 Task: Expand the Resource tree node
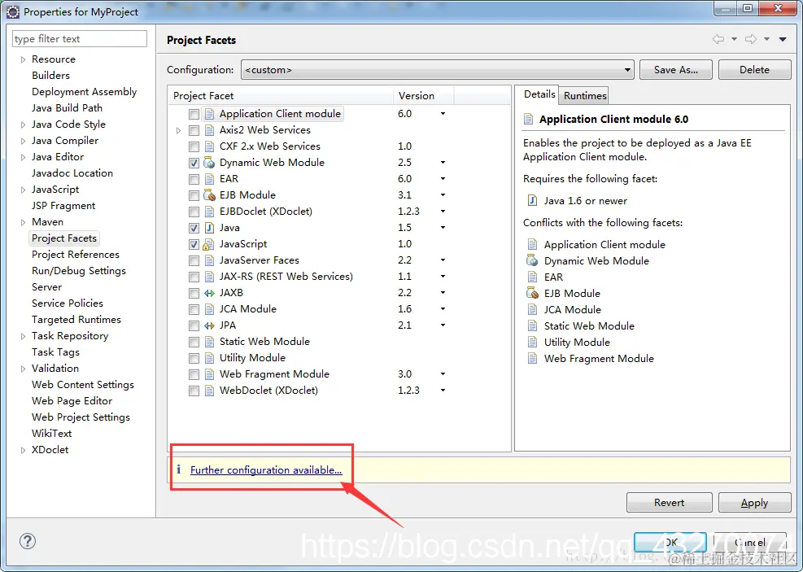click(x=23, y=59)
